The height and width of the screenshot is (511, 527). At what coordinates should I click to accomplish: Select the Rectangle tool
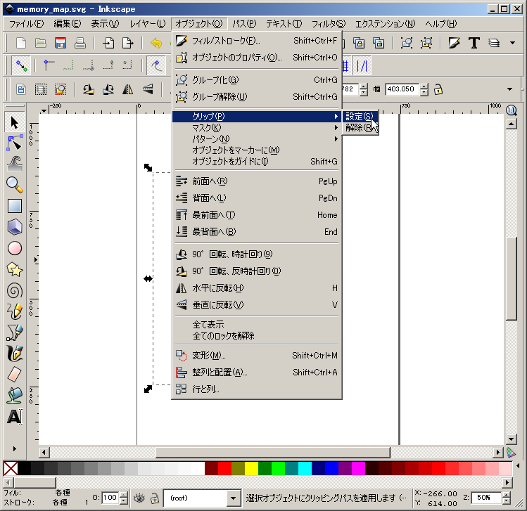(15, 206)
